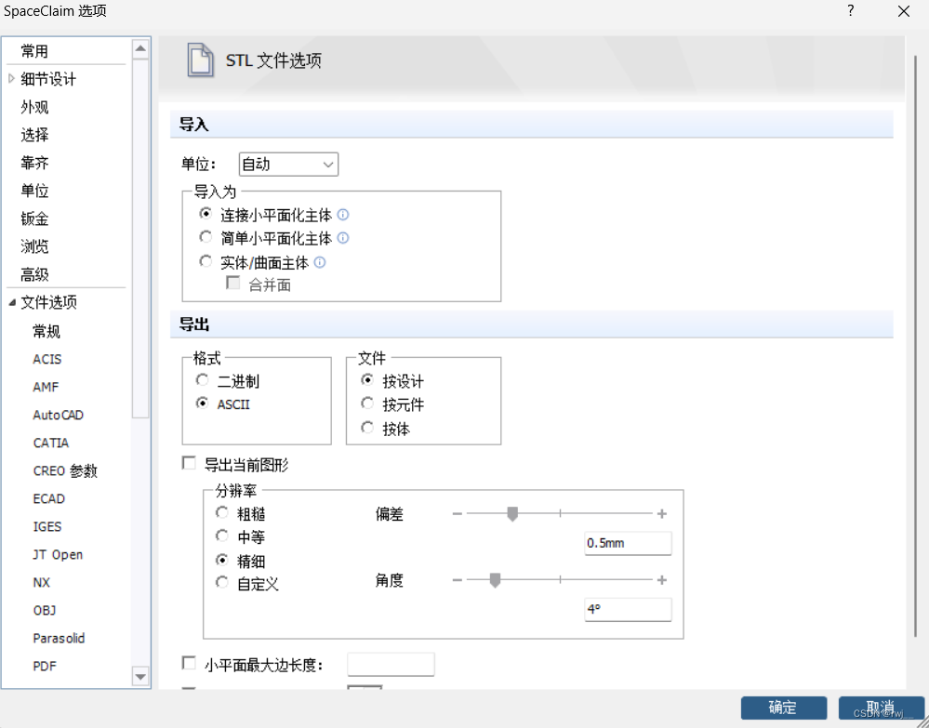Open the 外观 options page
Viewport: 929px width, 728px height.
34,107
